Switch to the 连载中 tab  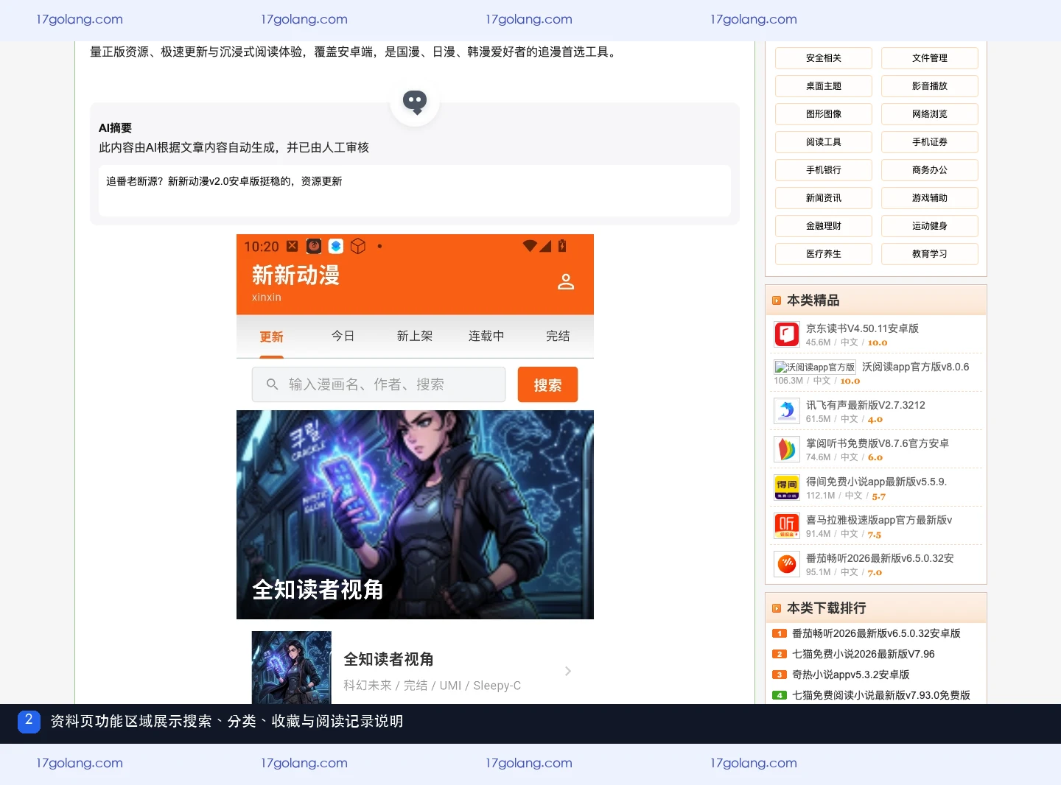tap(486, 336)
